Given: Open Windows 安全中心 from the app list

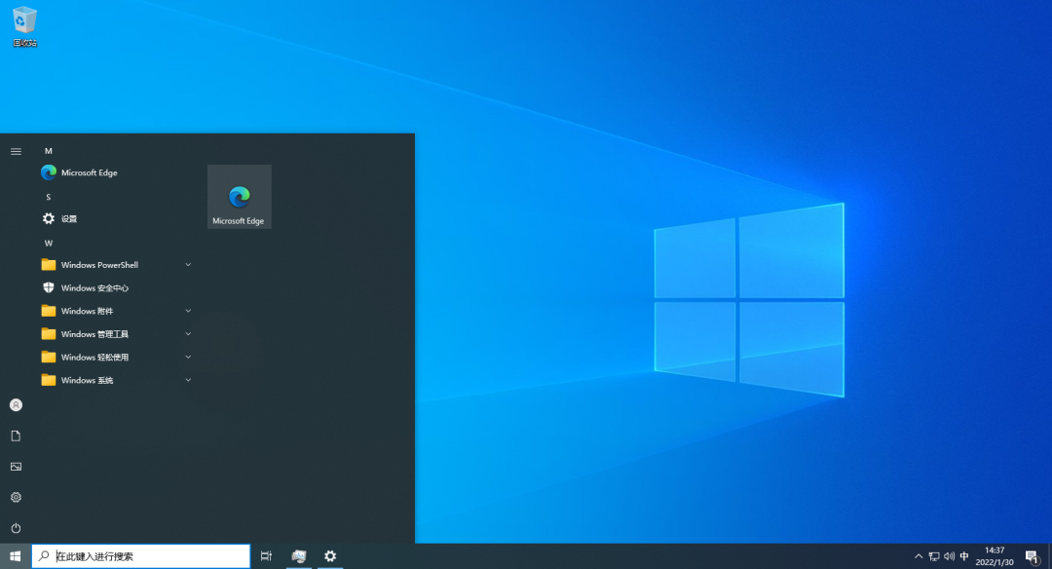Looking at the screenshot, I should 93,287.
